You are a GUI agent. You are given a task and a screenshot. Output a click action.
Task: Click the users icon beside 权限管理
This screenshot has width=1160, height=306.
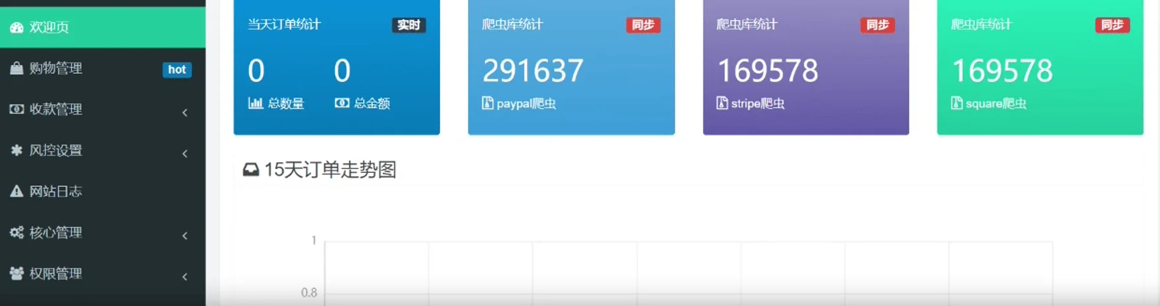17,273
